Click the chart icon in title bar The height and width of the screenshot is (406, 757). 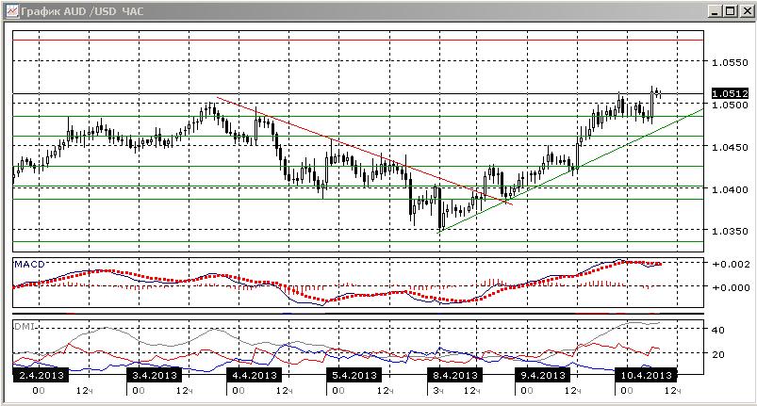(12, 11)
